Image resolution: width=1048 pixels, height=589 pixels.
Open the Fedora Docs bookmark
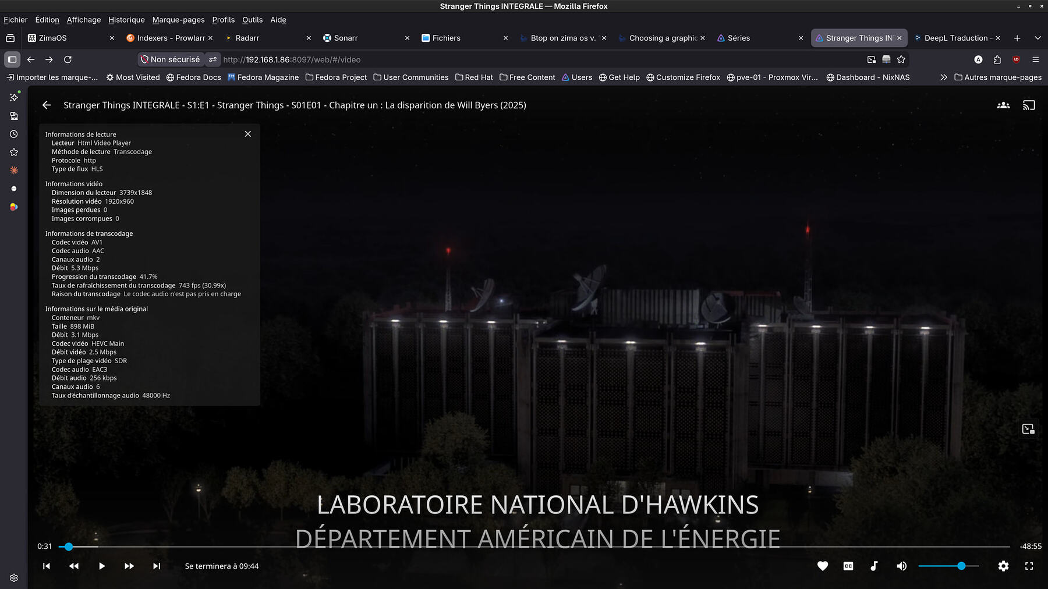pyautogui.click(x=193, y=77)
